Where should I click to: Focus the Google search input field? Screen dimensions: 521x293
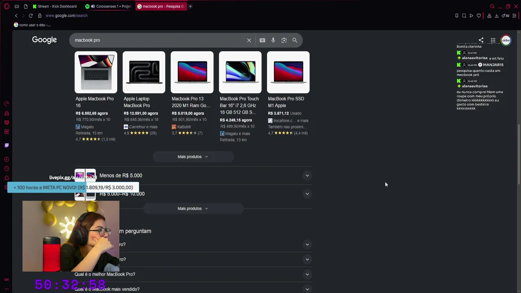159,40
